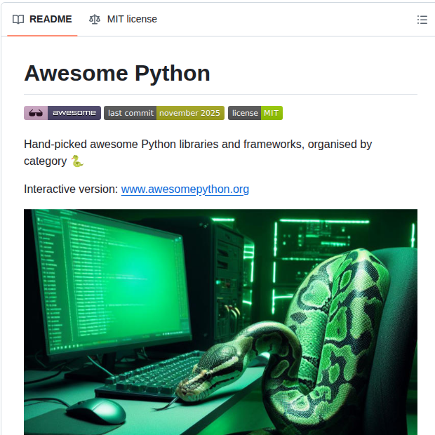Switch to the MIT license tab
This screenshot has height=435, width=435.
click(x=123, y=19)
